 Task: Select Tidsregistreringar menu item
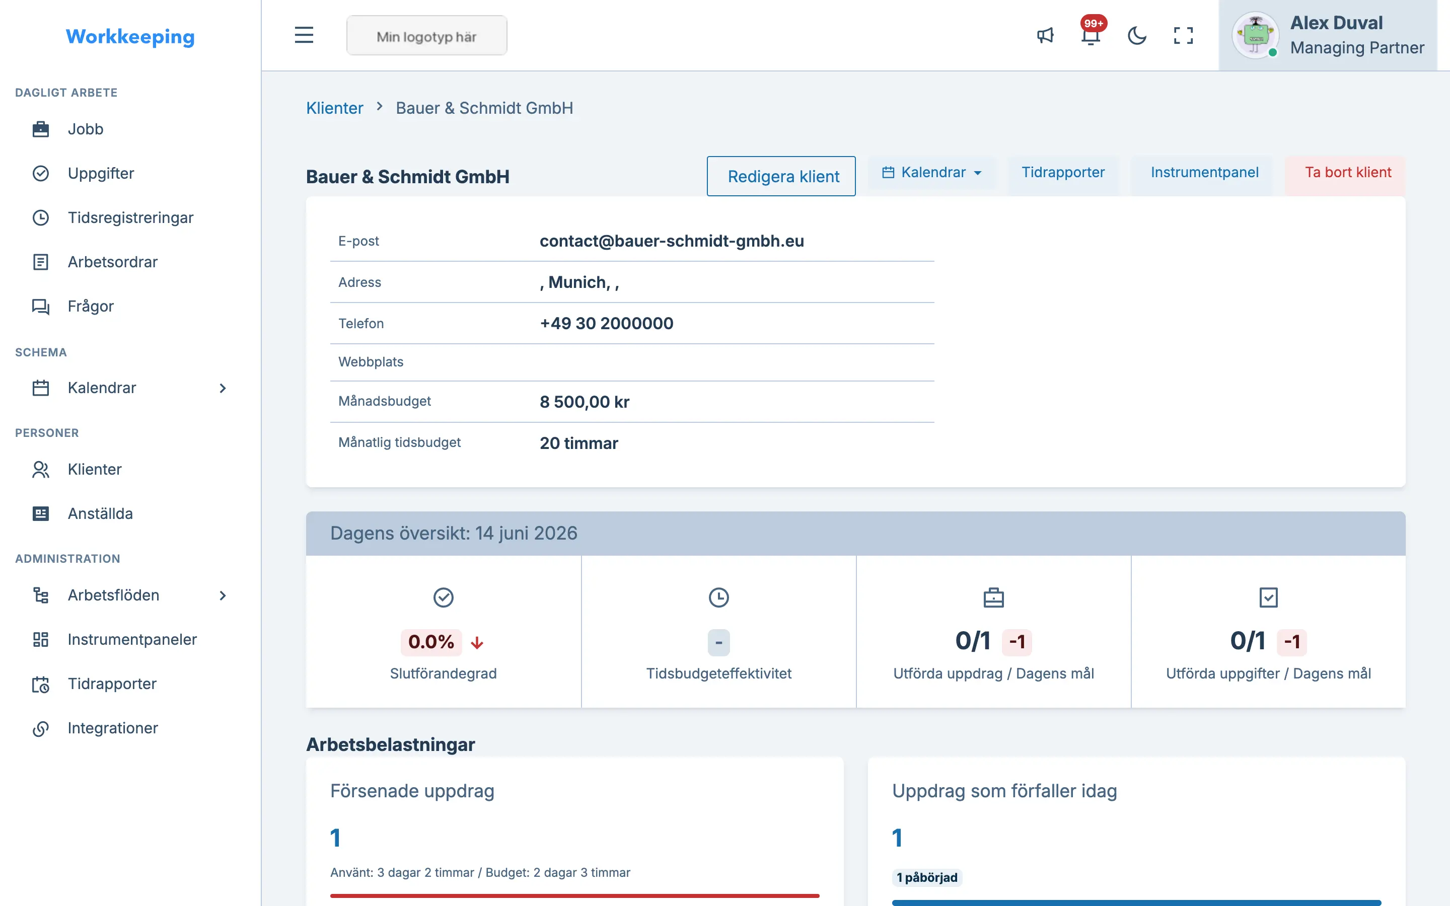click(x=130, y=217)
